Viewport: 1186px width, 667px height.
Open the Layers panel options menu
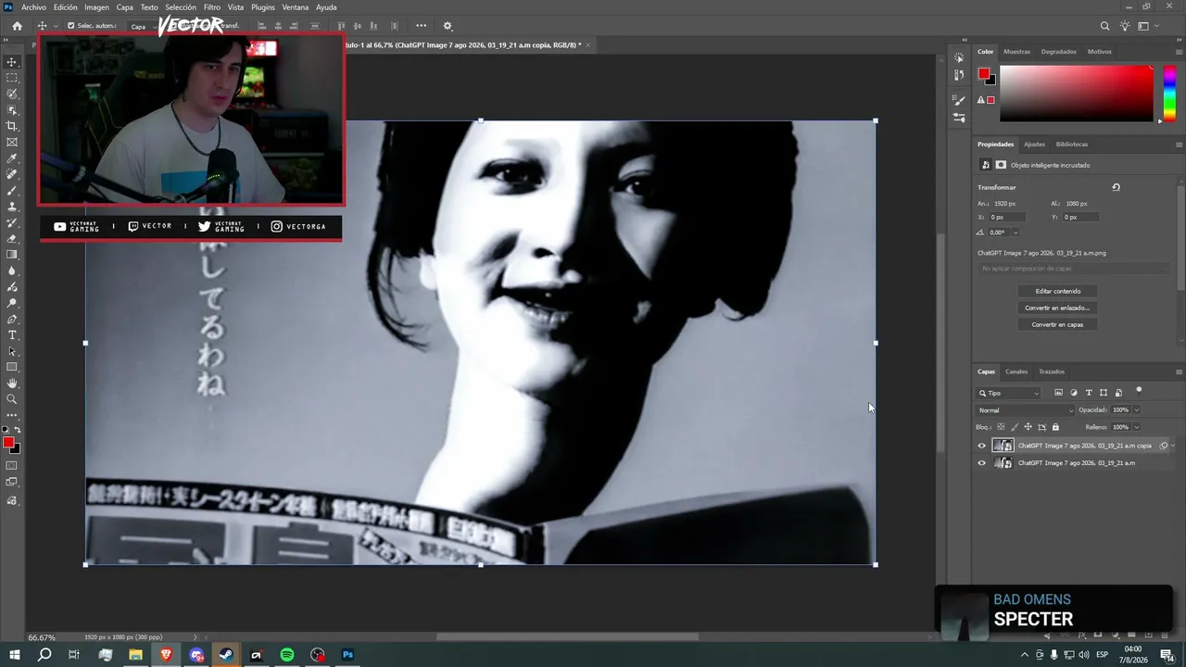pyautogui.click(x=1179, y=371)
